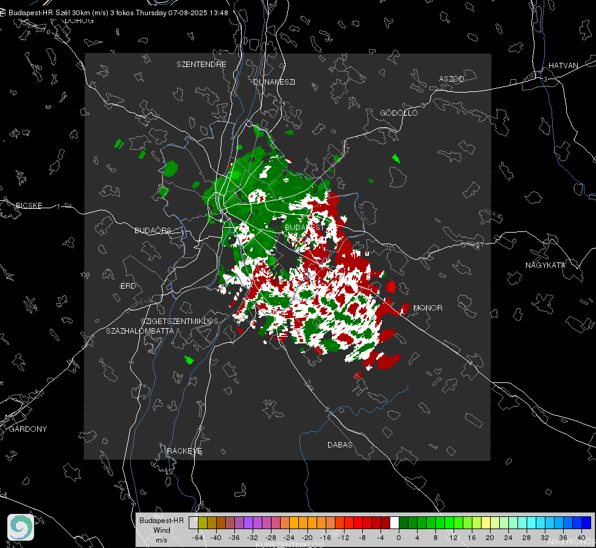The width and height of the screenshot is (596, 548).
Task: Click the 28 legend value
Action: click(526, 538)
